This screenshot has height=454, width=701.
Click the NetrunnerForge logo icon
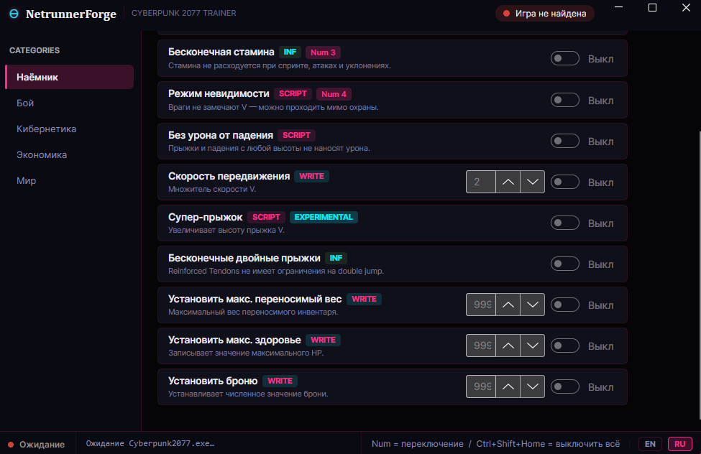[14, 14]
